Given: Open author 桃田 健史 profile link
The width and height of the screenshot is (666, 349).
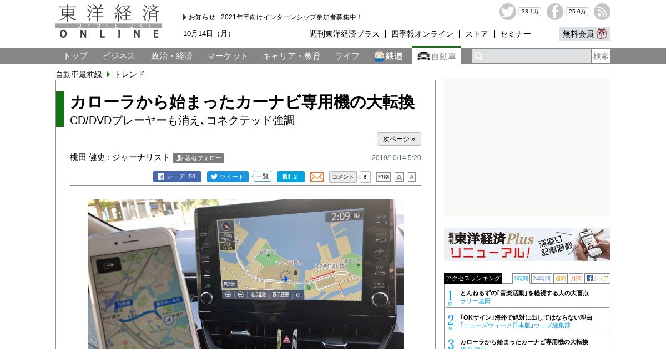Looking at the screenshot, I should (x=88, y=157).
